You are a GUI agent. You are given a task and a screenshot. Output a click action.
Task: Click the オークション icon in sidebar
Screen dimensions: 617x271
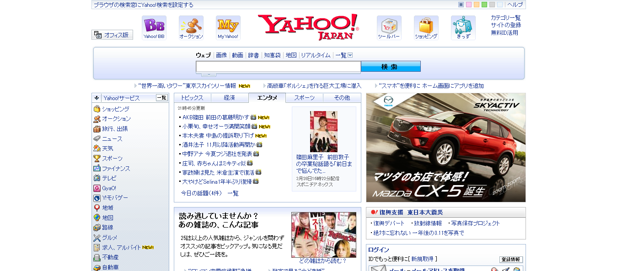(97, 119)
